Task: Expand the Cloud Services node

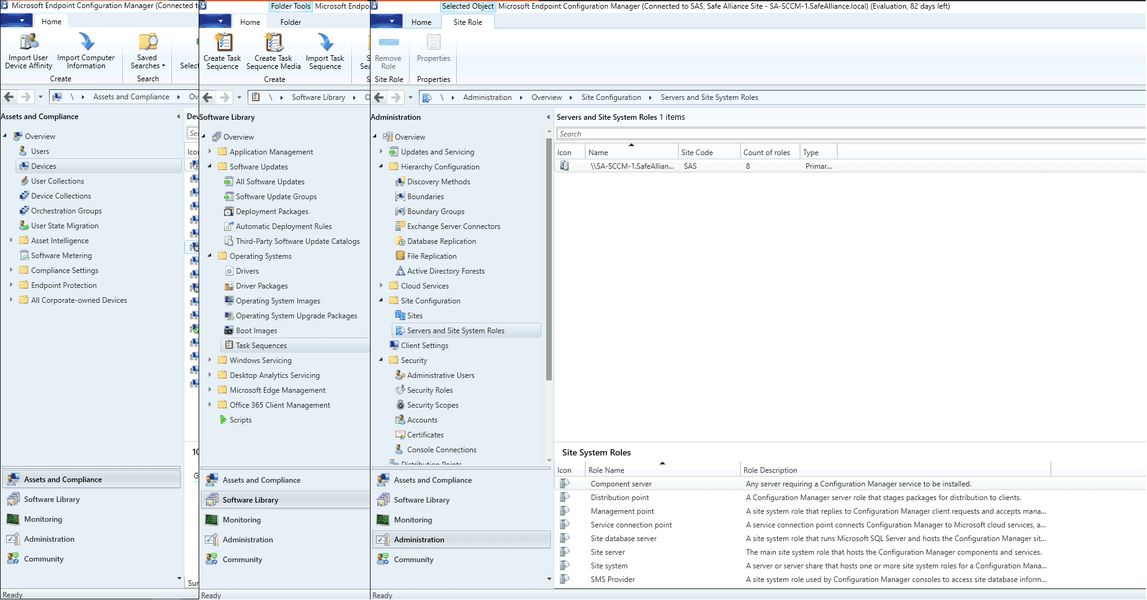Action: click(381, 285)
